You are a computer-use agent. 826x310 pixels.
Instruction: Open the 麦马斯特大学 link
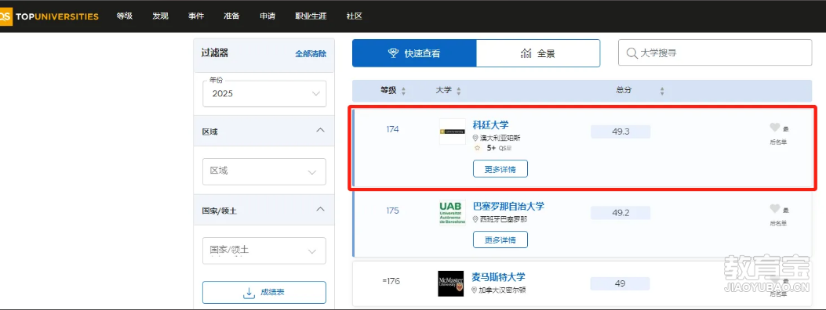[x=498, y=277]
